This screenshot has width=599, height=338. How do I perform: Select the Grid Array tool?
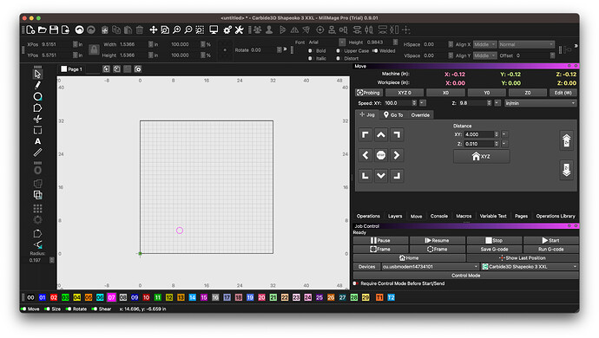coord(37,208)
